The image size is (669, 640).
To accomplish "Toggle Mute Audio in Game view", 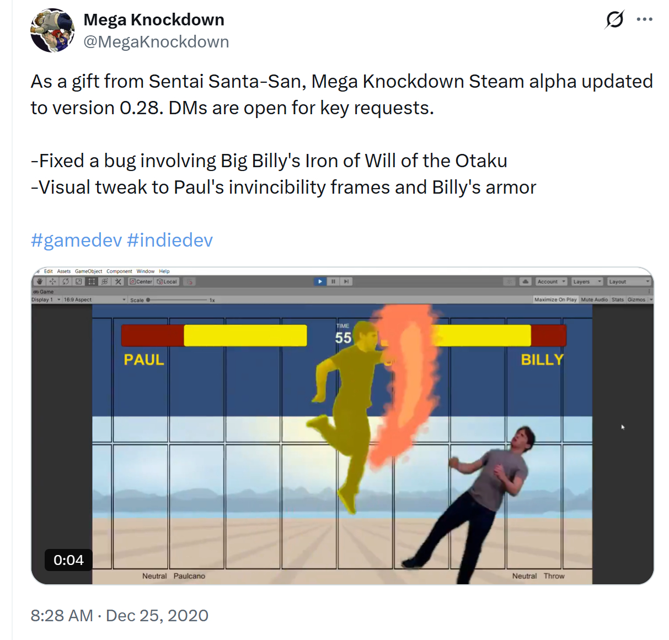I will tap(594, 300).
